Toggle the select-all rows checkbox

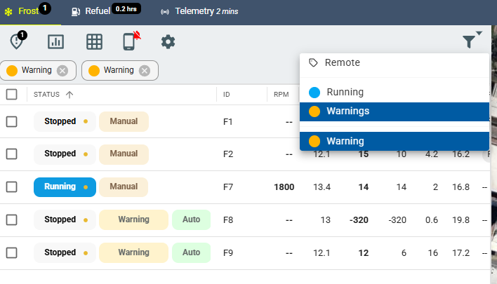(11, 95)
